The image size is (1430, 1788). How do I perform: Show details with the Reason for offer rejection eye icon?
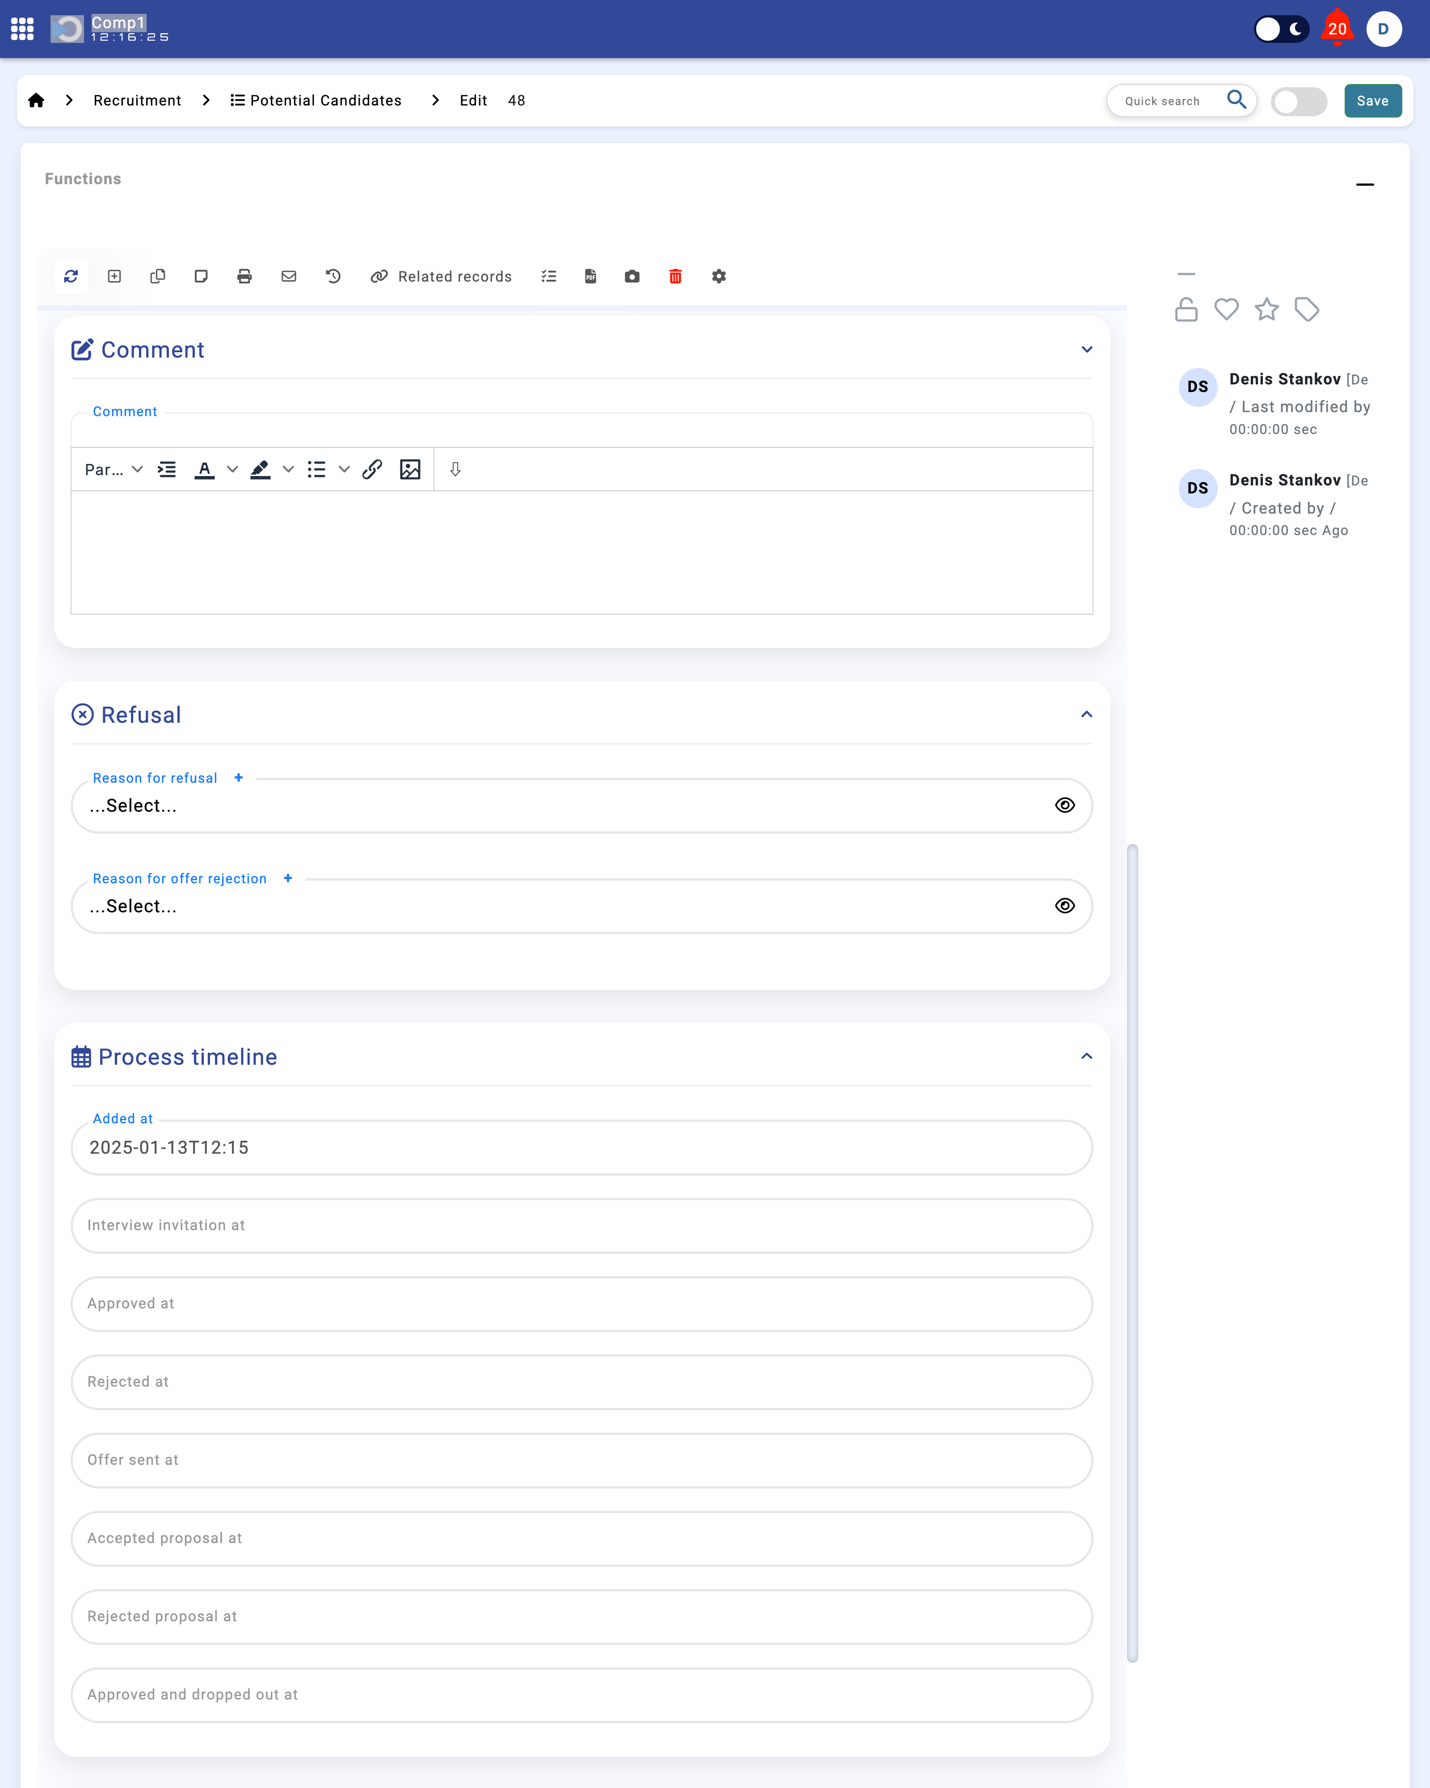click(x=1065, y=906)
